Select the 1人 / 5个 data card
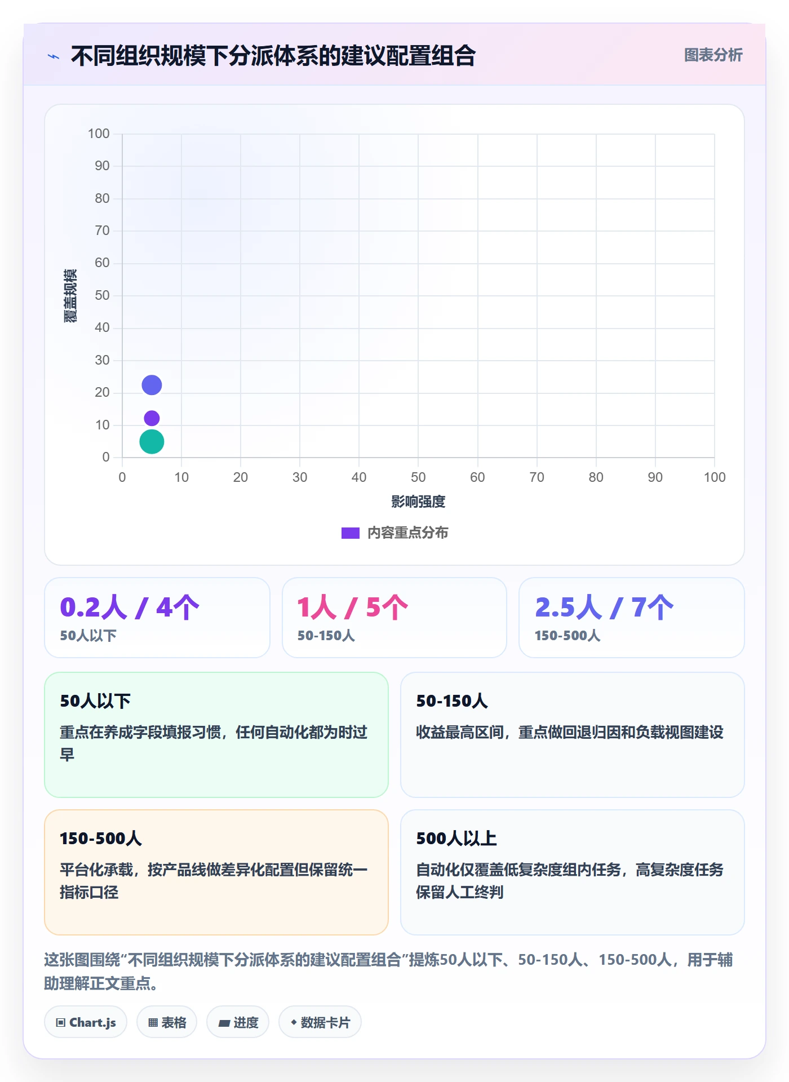 (x=394, y=618)
